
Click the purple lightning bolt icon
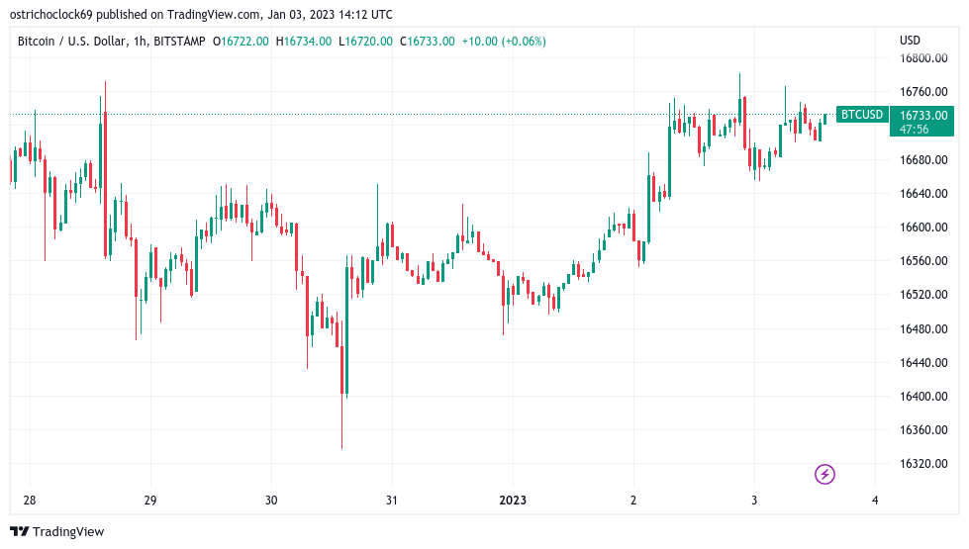click(x=824, y=474)
